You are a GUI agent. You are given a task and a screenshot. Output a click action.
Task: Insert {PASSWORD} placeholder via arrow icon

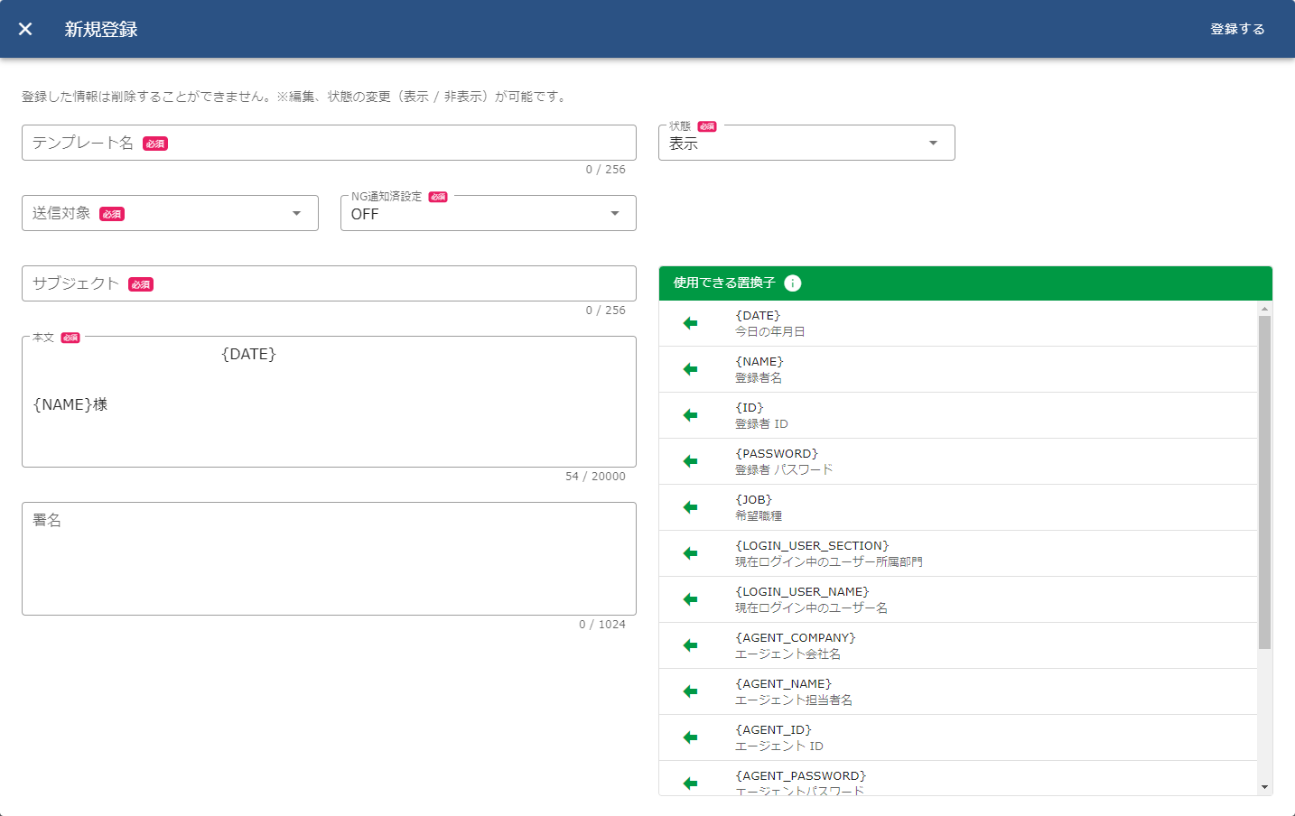(690, 461)
